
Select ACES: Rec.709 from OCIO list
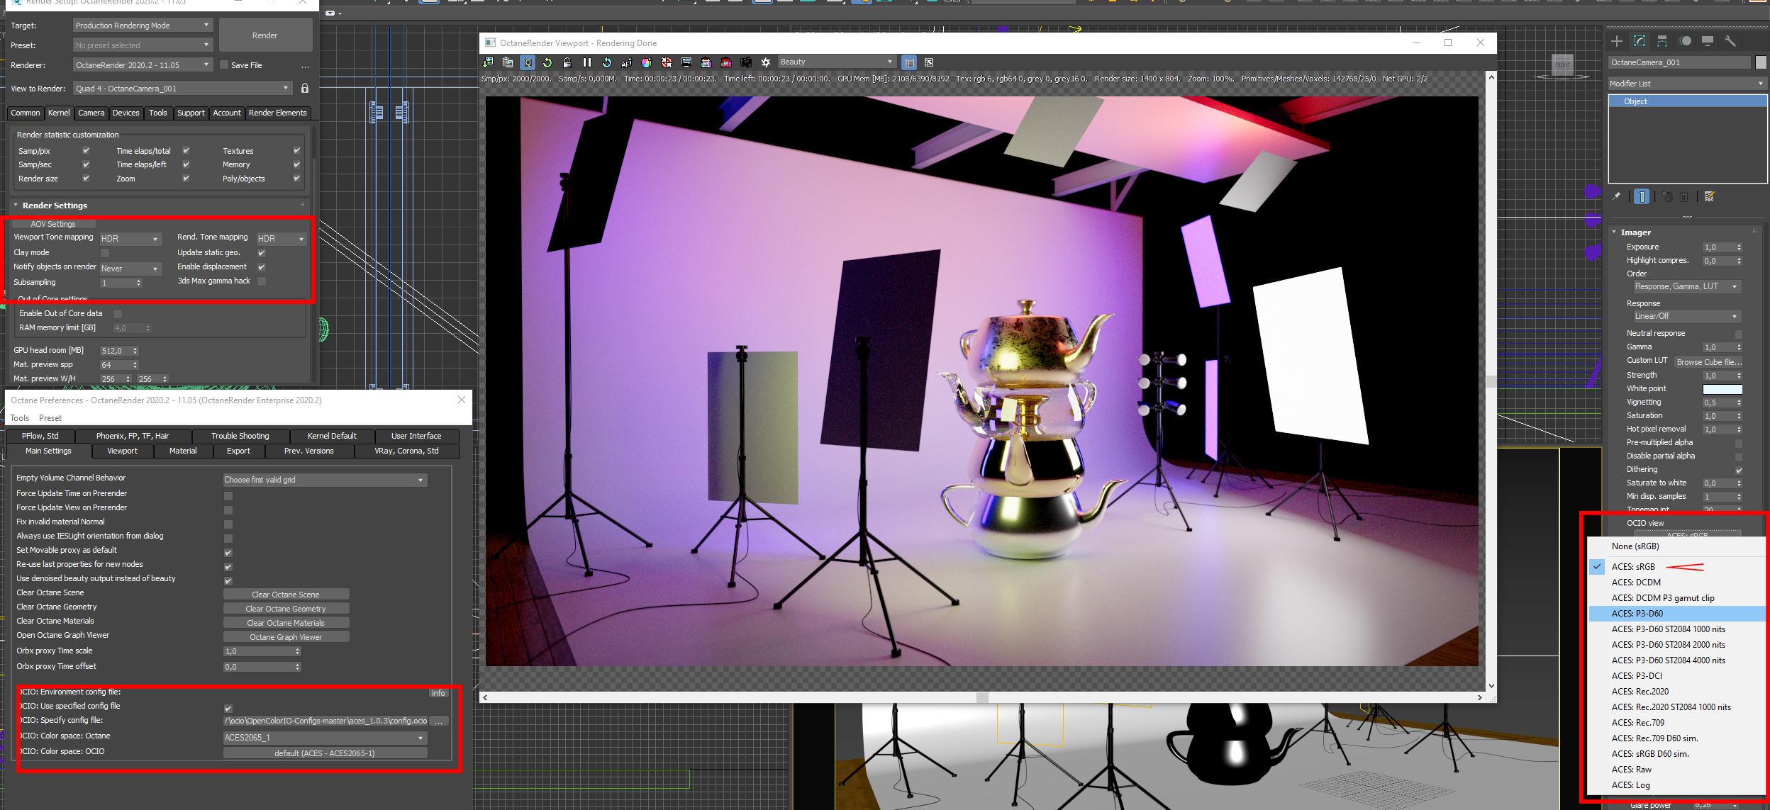tap(1637, 723)
